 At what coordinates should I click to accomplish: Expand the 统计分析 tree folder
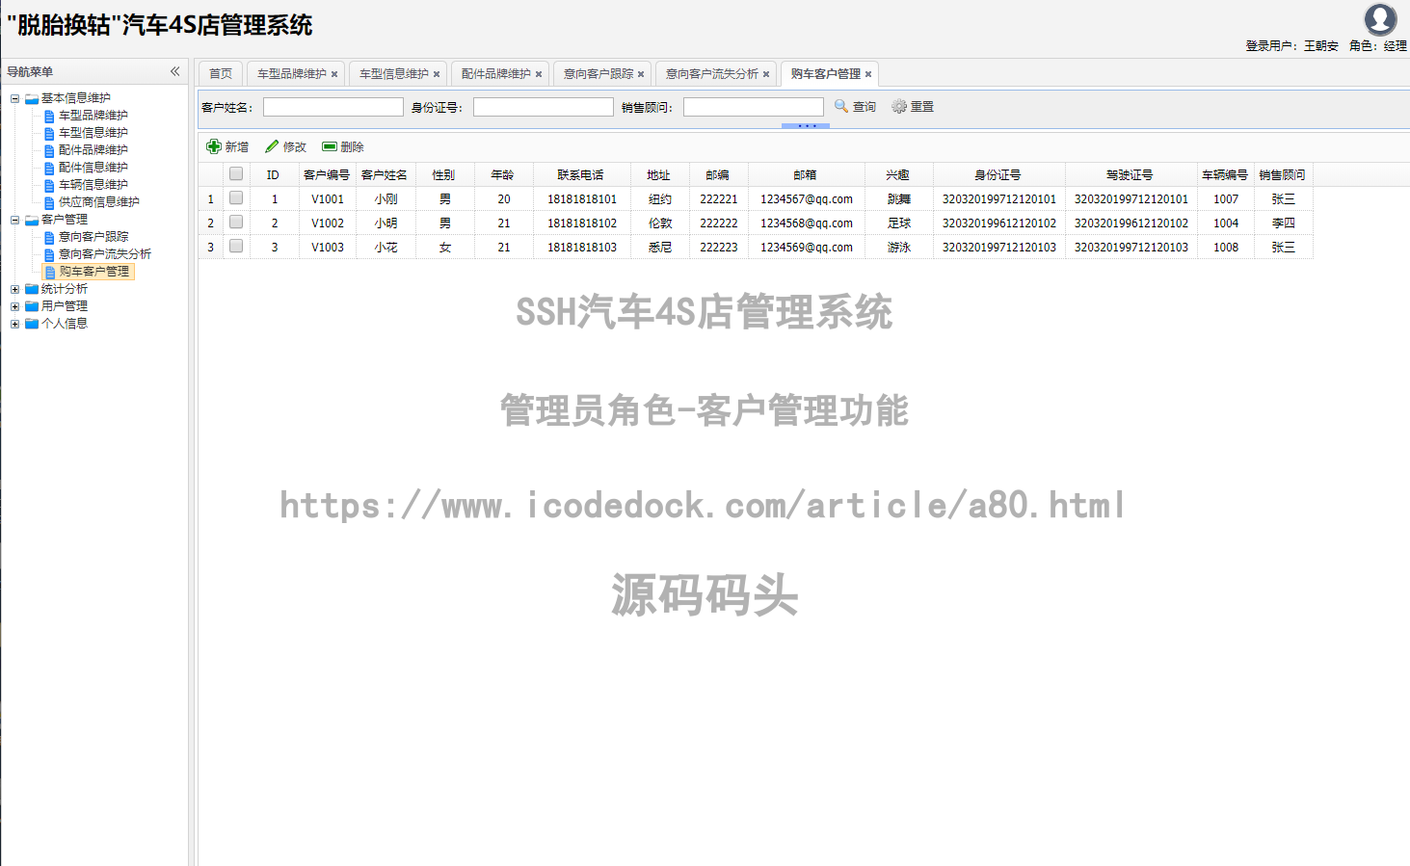[x=14, y=289]
